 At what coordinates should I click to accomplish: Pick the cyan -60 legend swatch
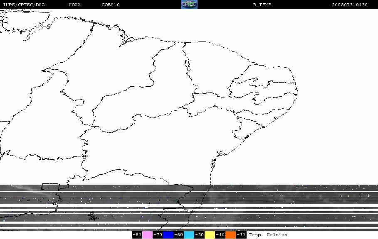(189, 235)
